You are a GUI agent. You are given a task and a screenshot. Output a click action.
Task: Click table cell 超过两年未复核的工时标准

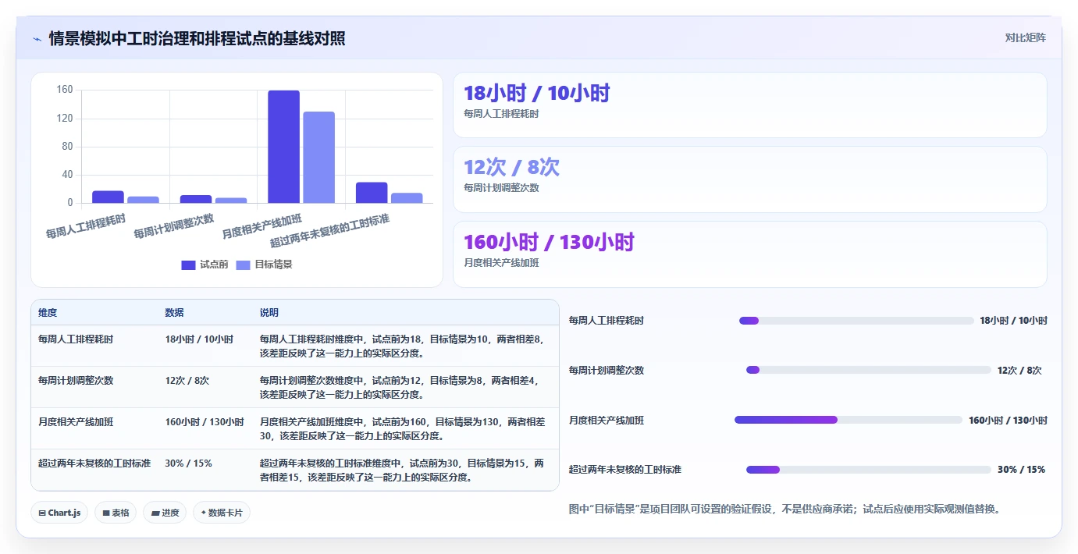(94, 463)
